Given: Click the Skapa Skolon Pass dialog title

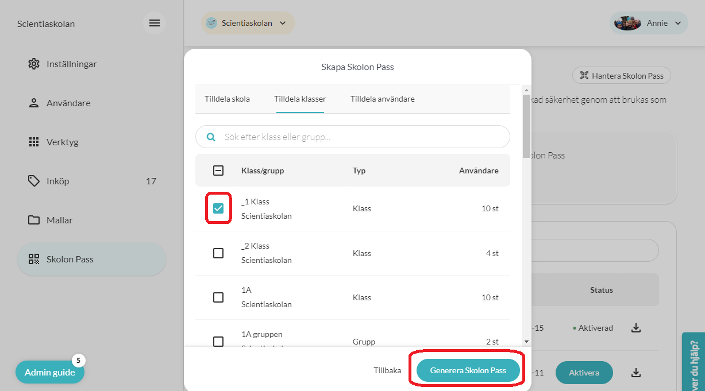Looking at the screenshot, I should (357, 67).
